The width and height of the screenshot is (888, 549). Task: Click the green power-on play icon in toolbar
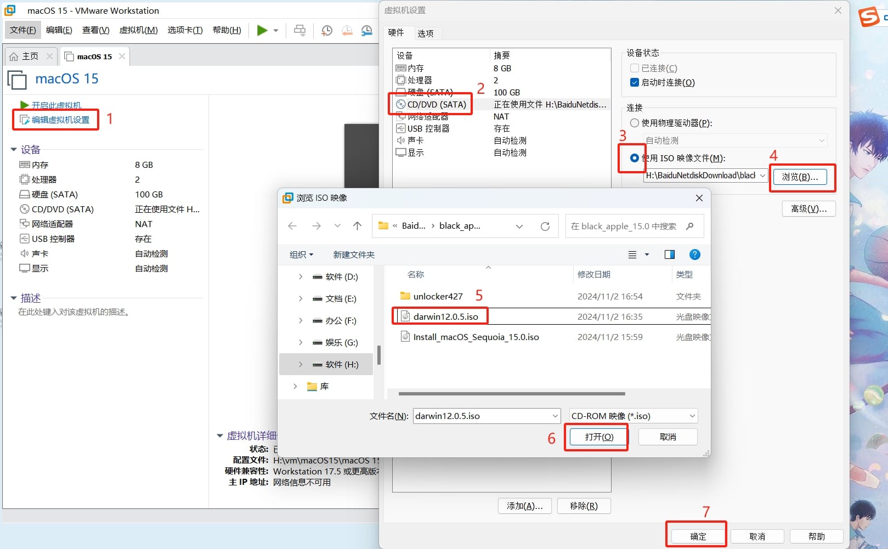pos(262,30)
